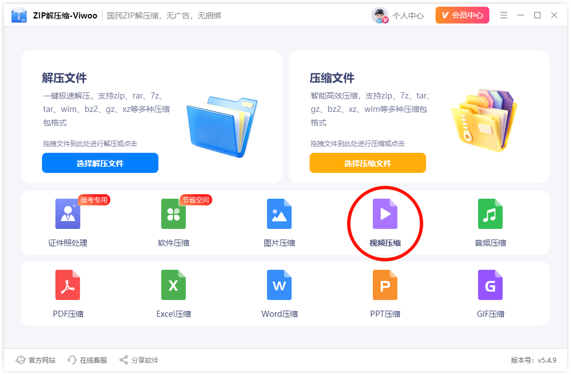This screenshot has height=375, width=571.
Task: Open 会员中心 membership button
Action: (x=462, y=15)
